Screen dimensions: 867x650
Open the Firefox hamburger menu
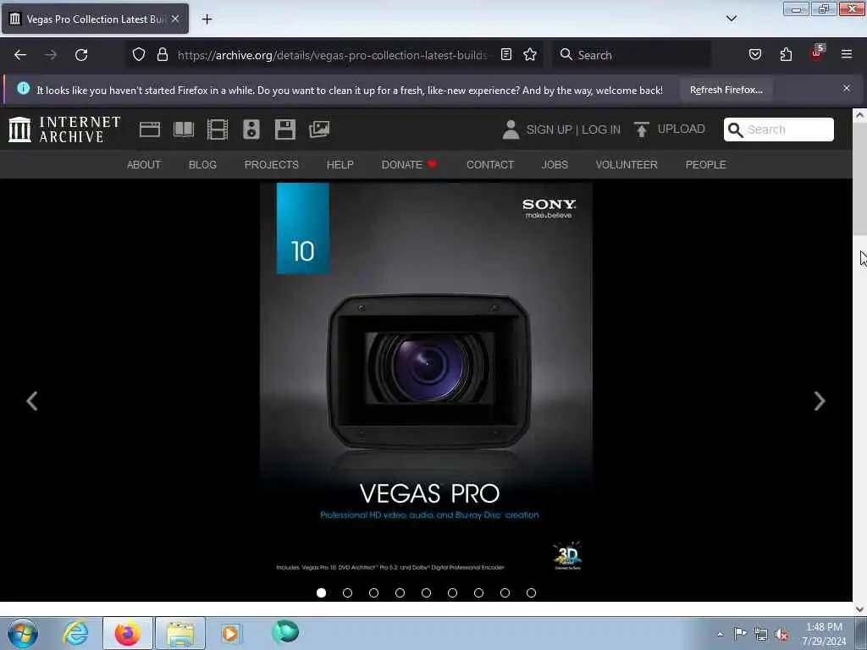847,54
